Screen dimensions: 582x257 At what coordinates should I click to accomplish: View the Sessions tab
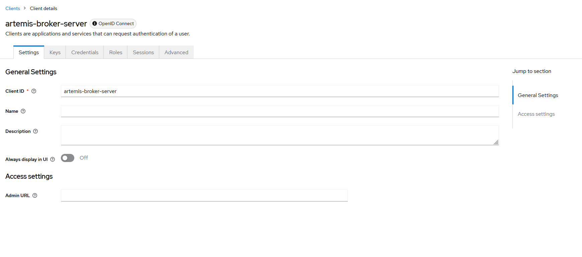click(x=143, y=53)
